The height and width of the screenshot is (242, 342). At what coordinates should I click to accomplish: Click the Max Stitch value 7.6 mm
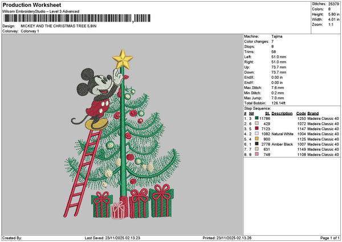278,88
